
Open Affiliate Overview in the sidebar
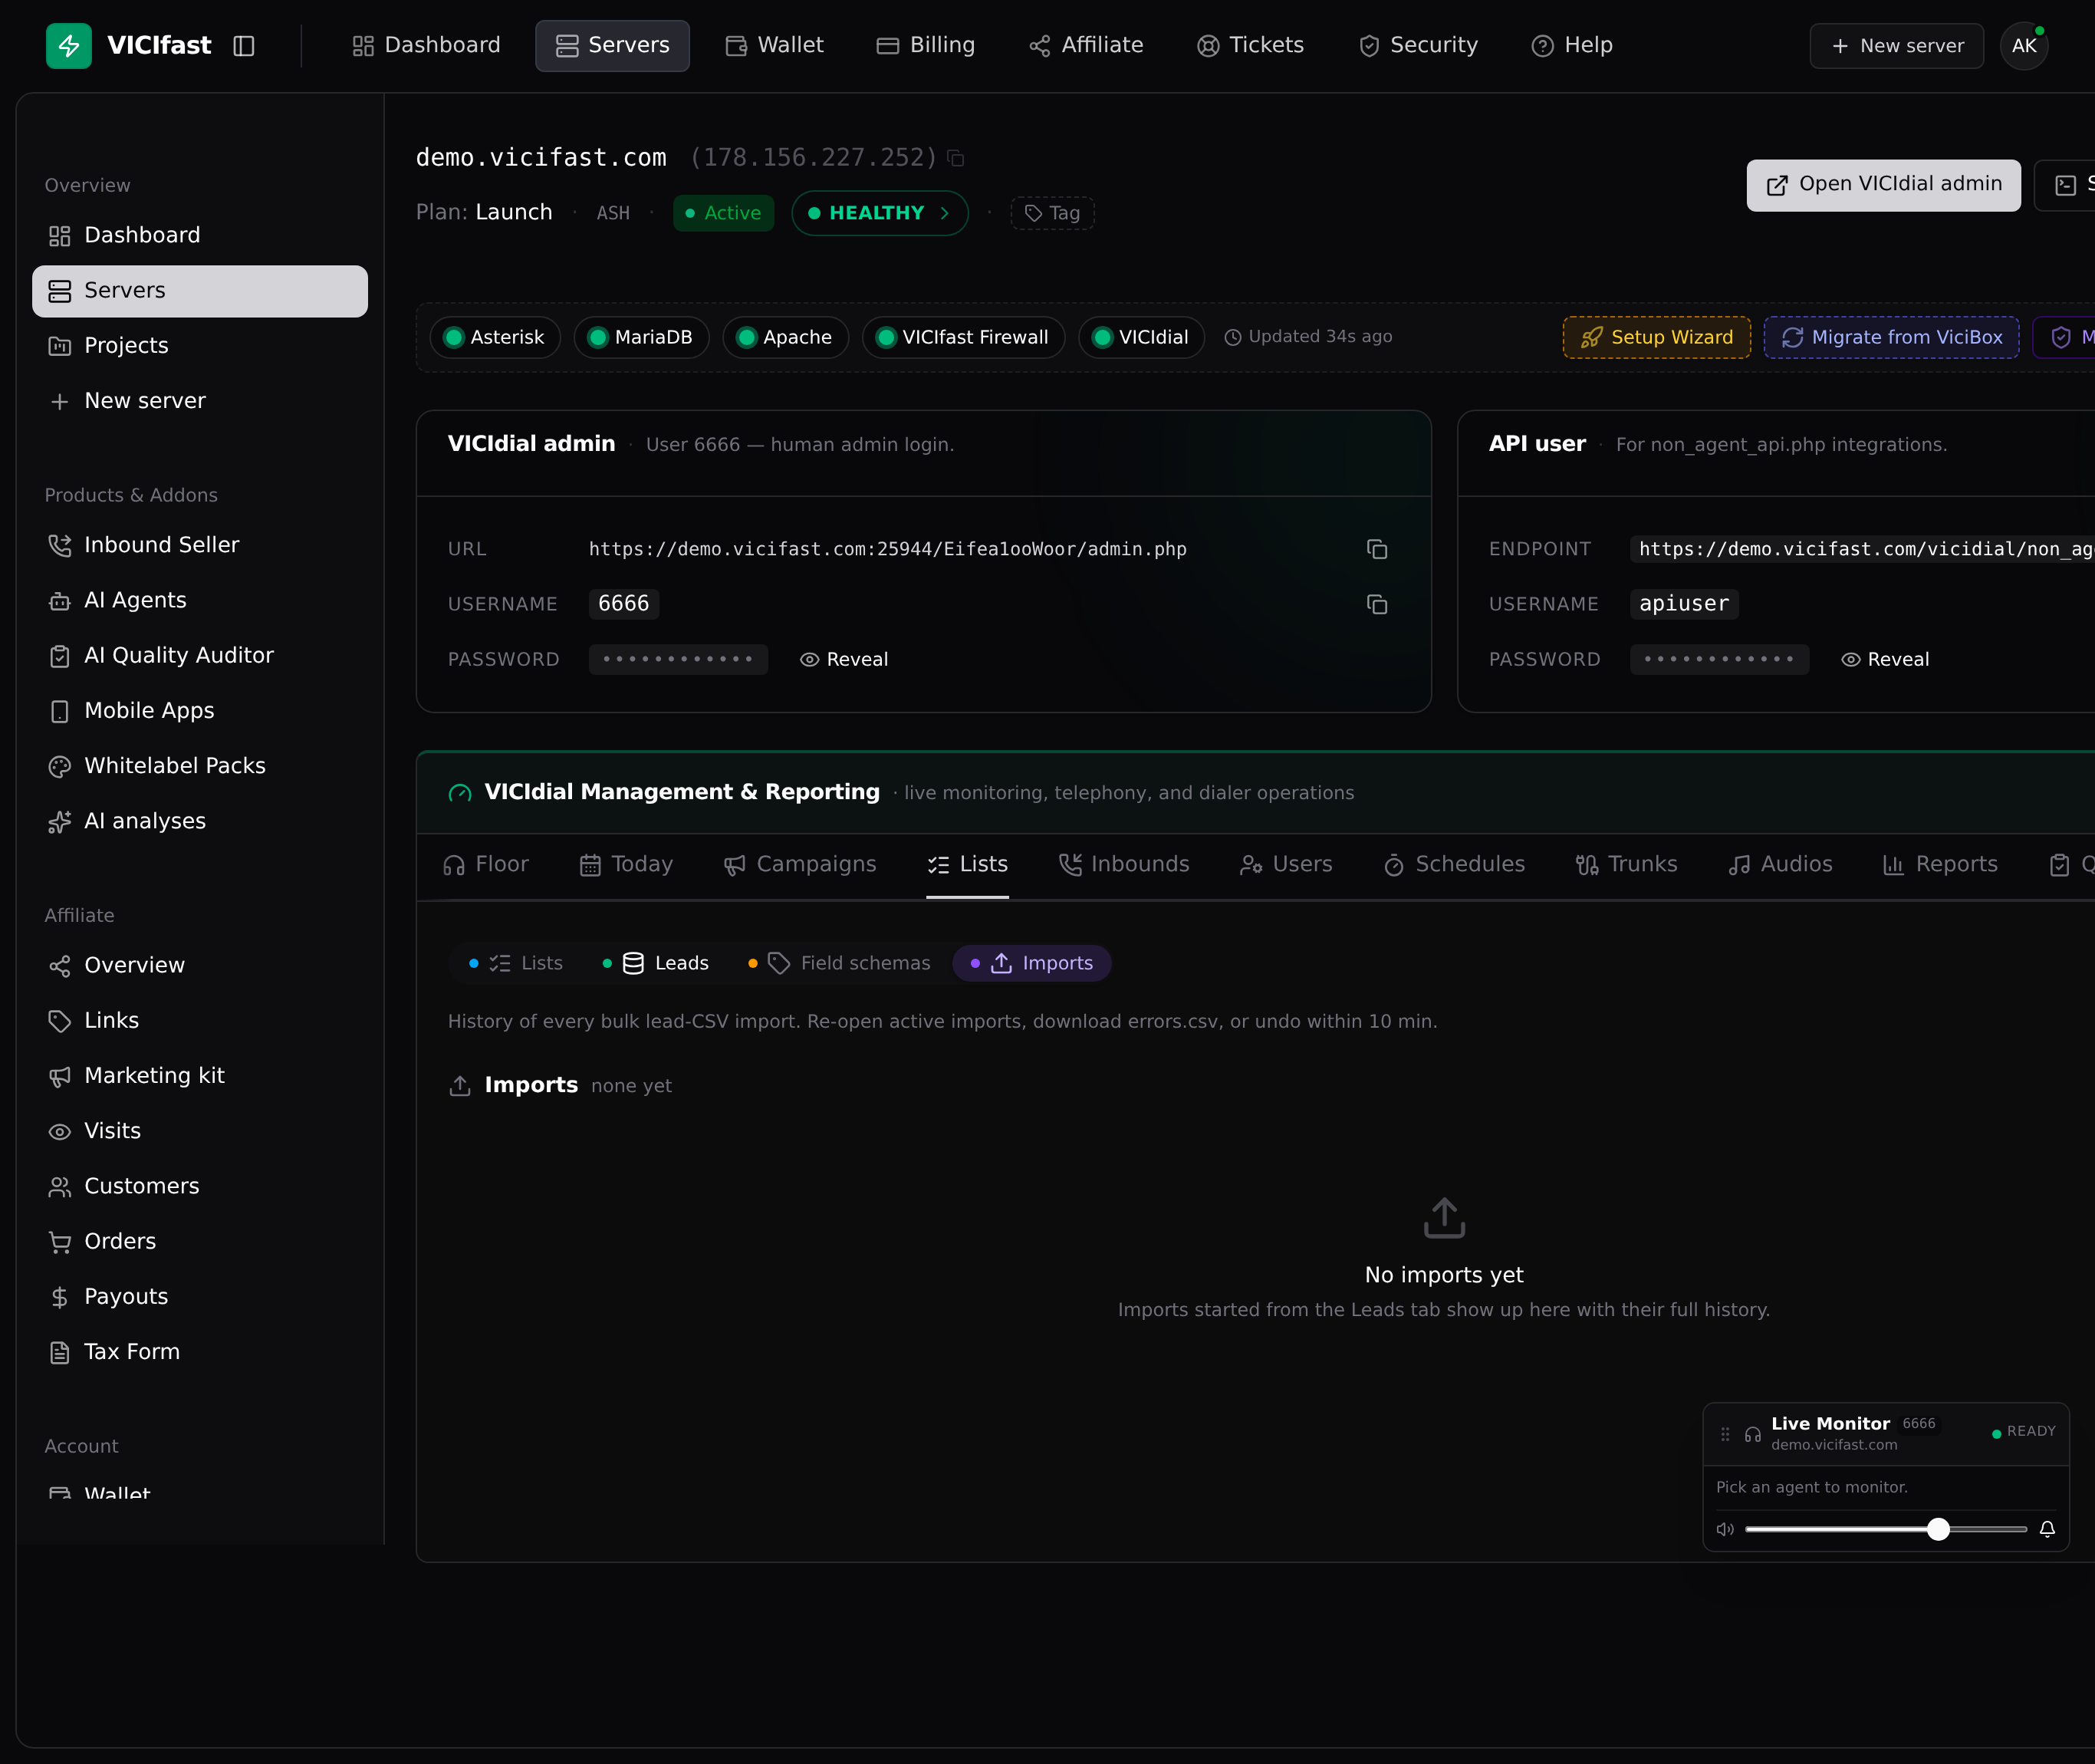(200, 966)
